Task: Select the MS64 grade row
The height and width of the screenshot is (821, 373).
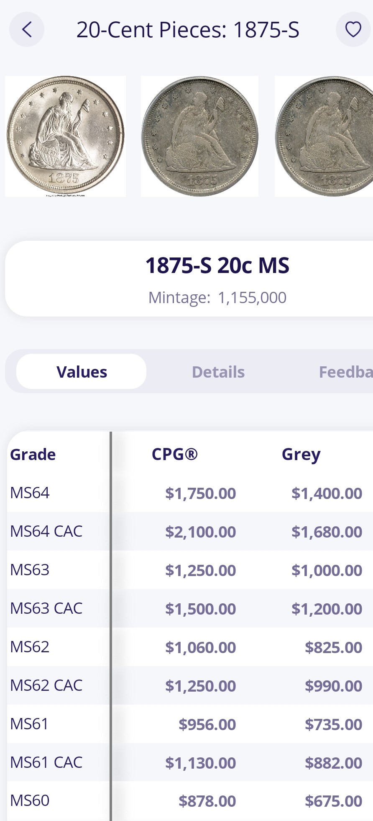Action: click(30, 493)
